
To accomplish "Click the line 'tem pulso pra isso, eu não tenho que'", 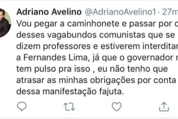I will (92, 69).
